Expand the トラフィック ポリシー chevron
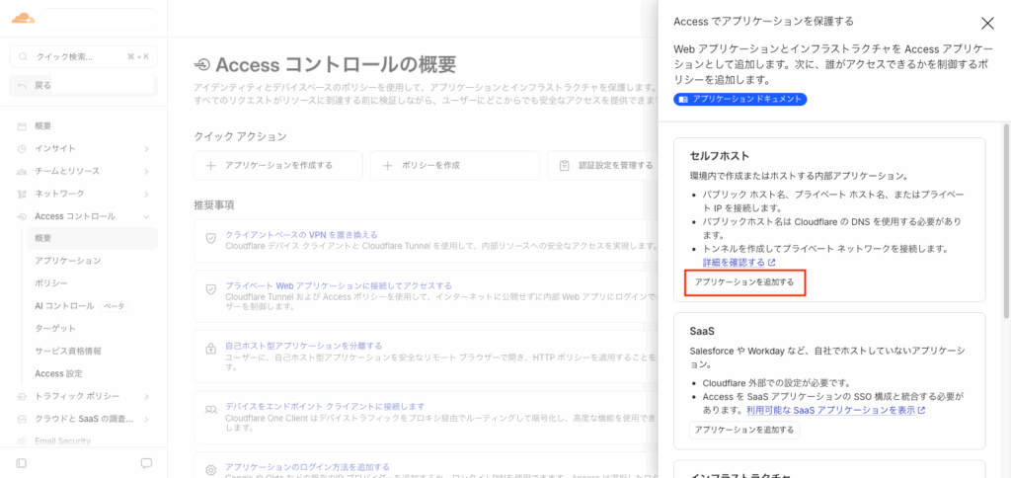 click(146, 396)
